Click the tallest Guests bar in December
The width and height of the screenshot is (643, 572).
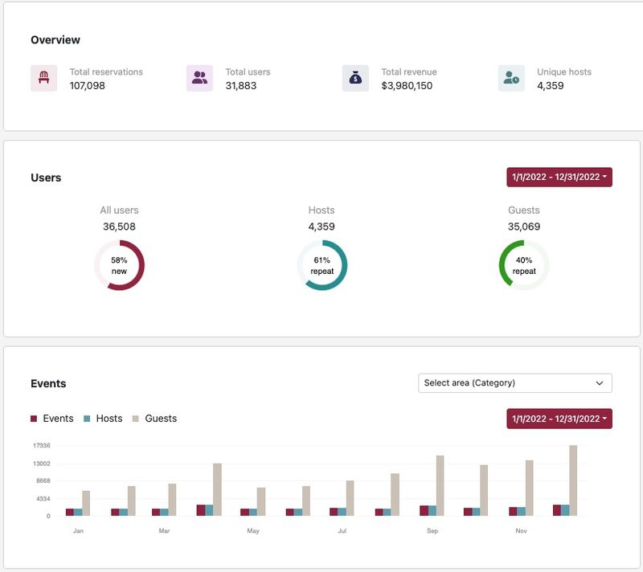pyautogui.click(x=573, y=480)
